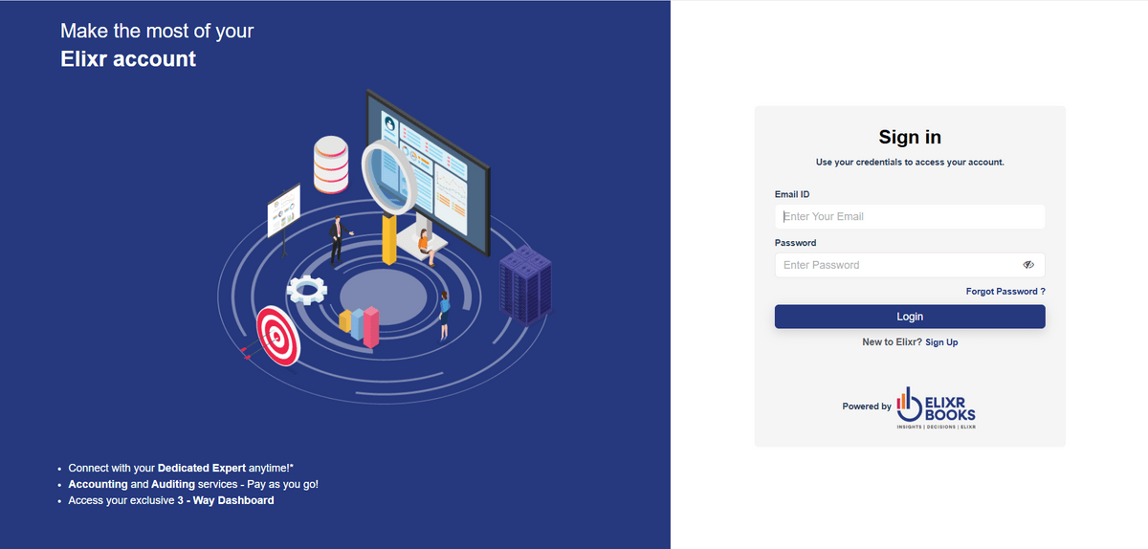This screenshot has height=549, width=1148.
Task: Toggle password visibility eye icon
Action: (x=1028, y=265)
